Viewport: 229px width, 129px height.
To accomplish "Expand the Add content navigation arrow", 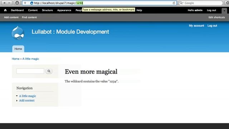I will [17, 101].
